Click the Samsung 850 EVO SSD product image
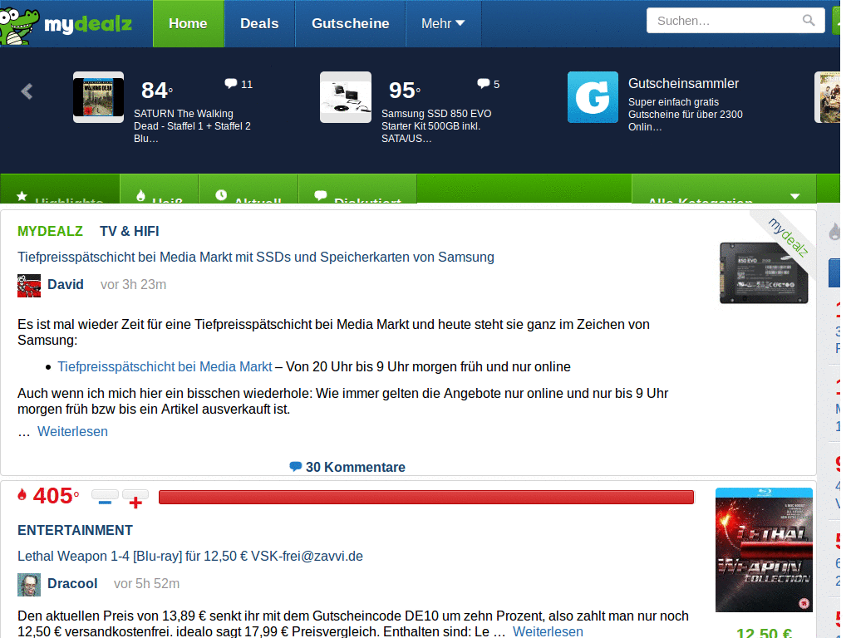This screenshot has width=851, height=638. click(764, 272)
